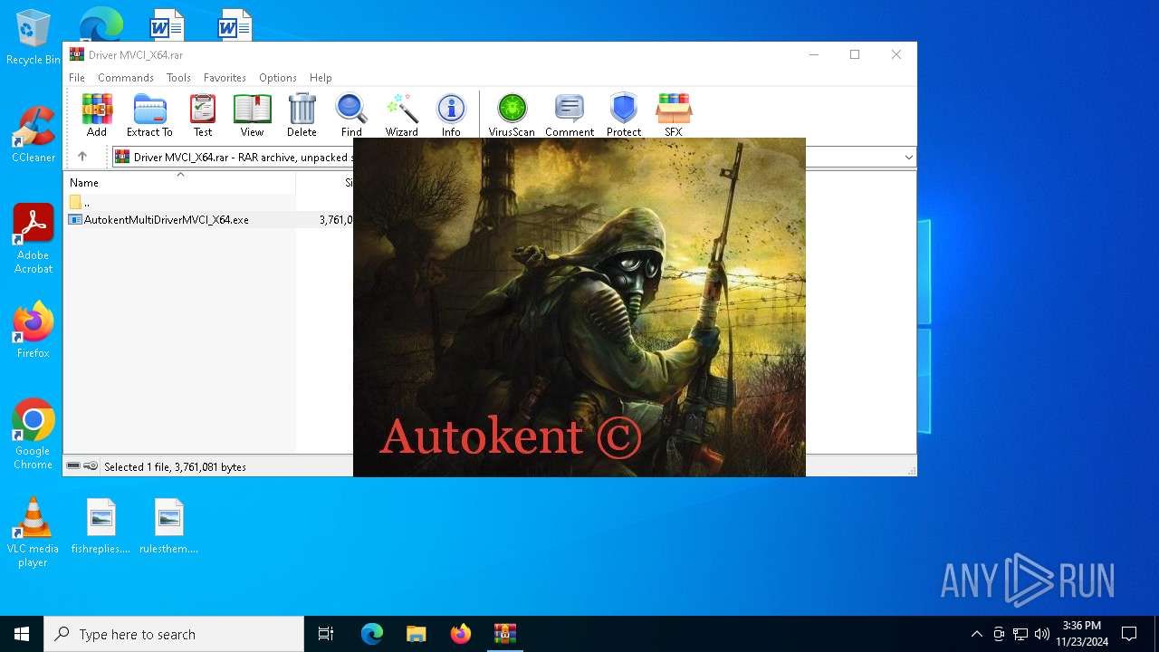Open the Favorites menu
The image size is (1159, 652).
click(x=225, y=78)
